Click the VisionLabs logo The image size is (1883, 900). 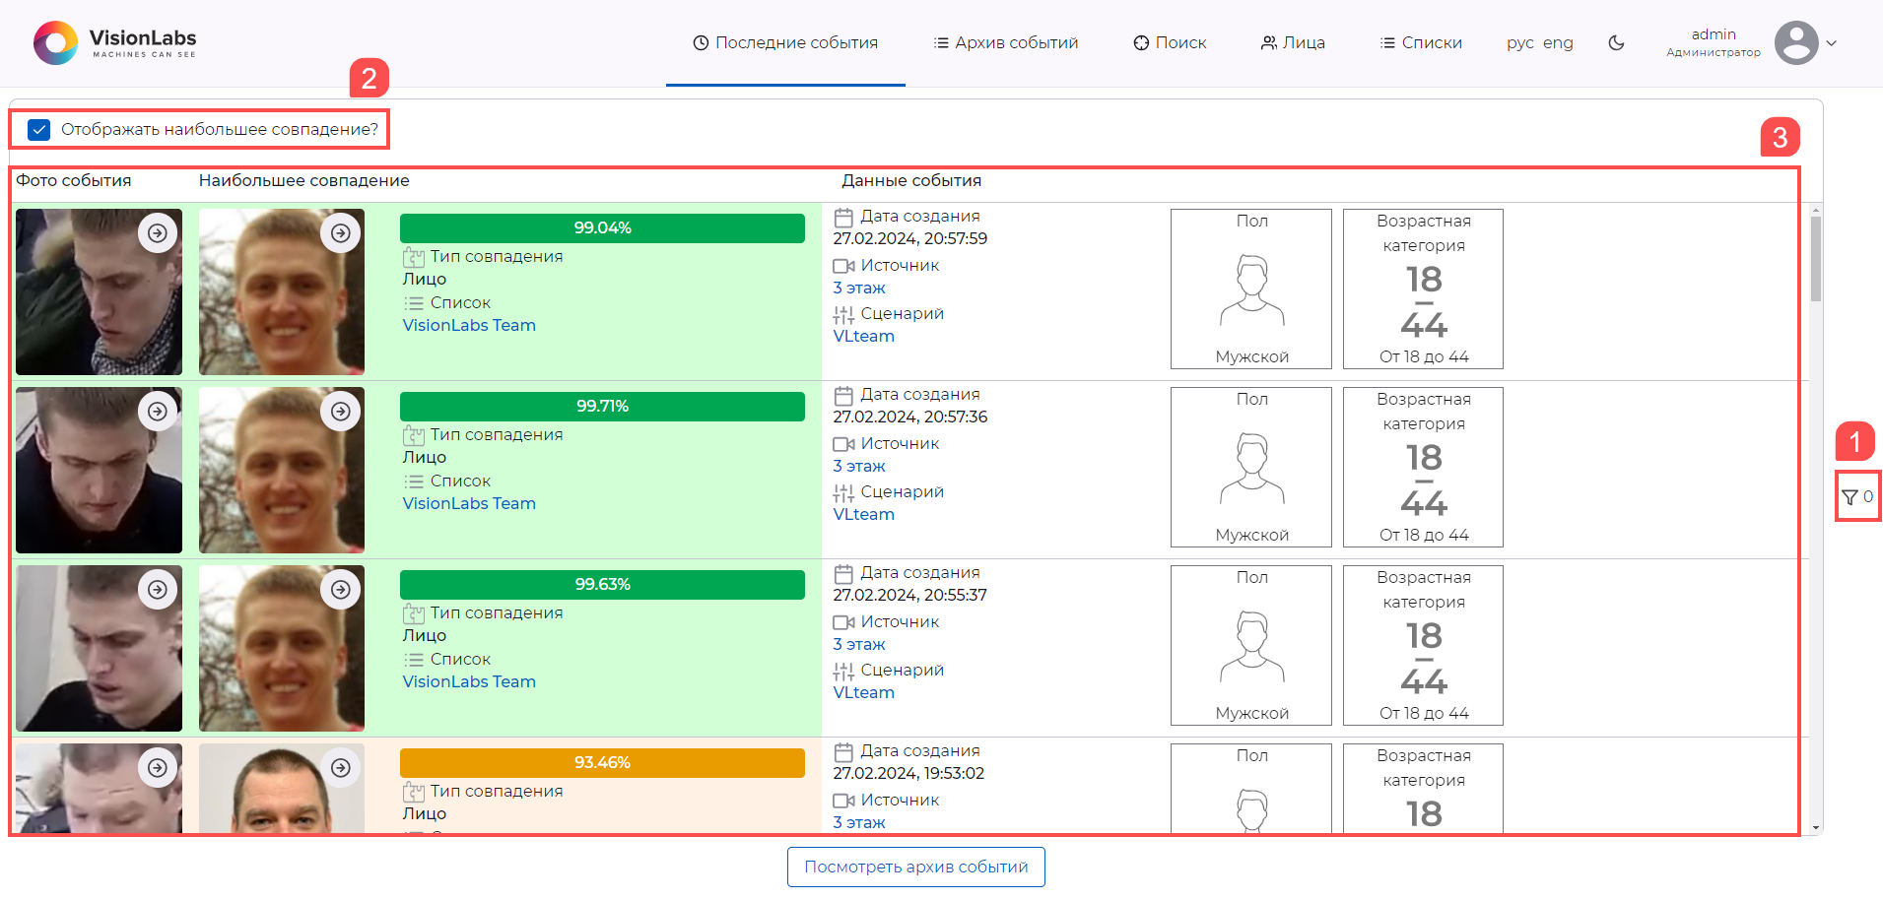[x=115, y=42]
